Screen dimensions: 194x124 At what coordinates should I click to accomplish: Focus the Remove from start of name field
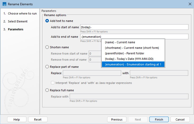click(x=95, y=54)
